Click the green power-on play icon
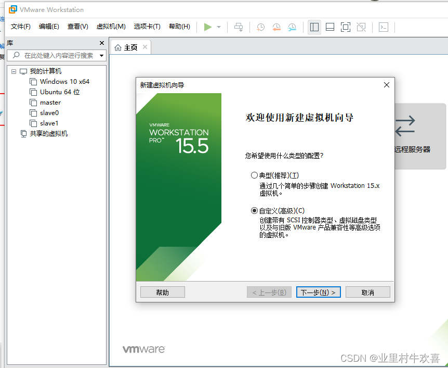The height and width of the screenshot is (368, 448). (x=208, y=27)
